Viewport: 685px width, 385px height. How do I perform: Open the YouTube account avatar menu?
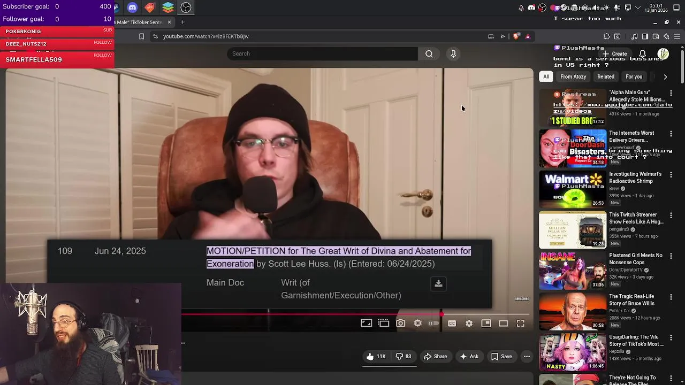(663, 53)
